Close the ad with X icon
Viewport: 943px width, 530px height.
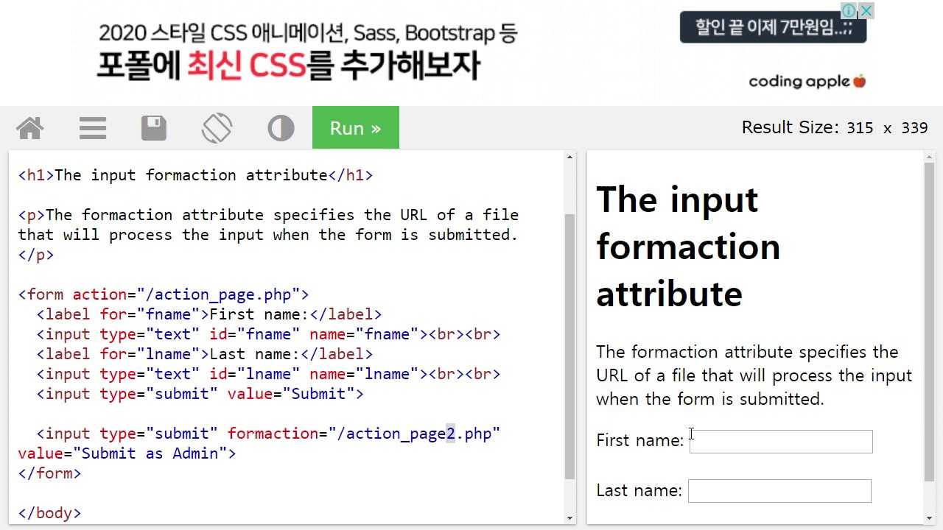(866, 10)
